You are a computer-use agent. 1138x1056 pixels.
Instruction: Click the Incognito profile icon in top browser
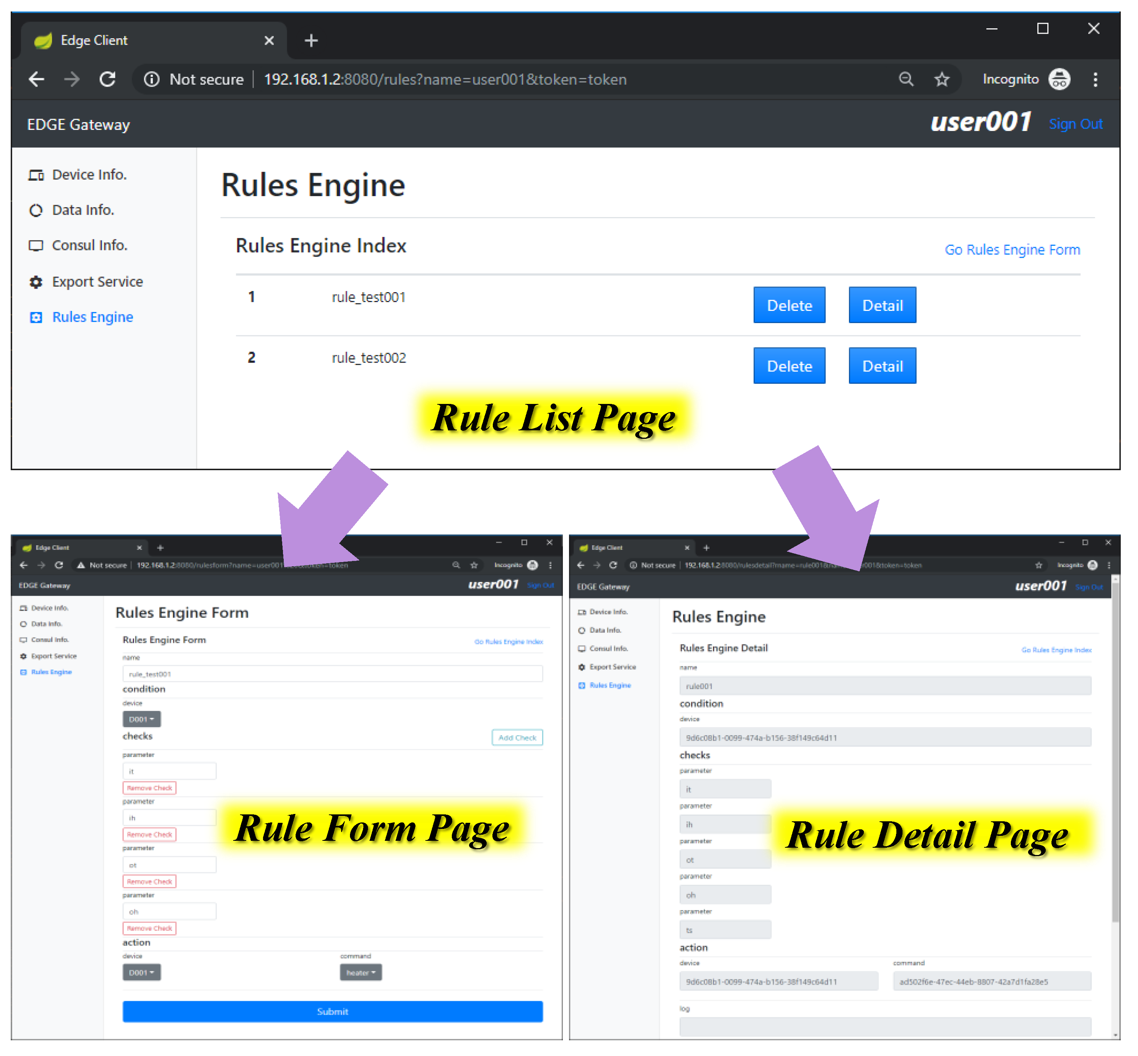click(x=1059, y=79)
